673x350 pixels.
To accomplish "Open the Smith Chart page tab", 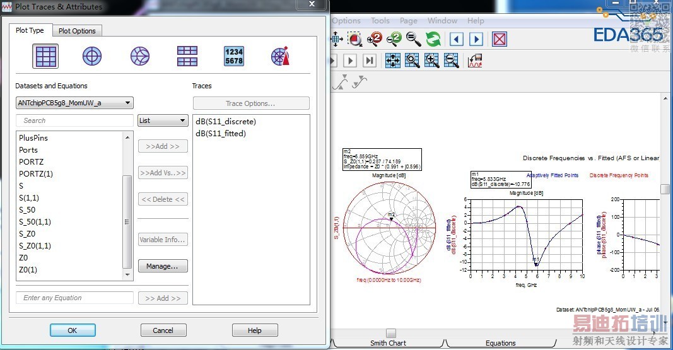I will 388,342.
